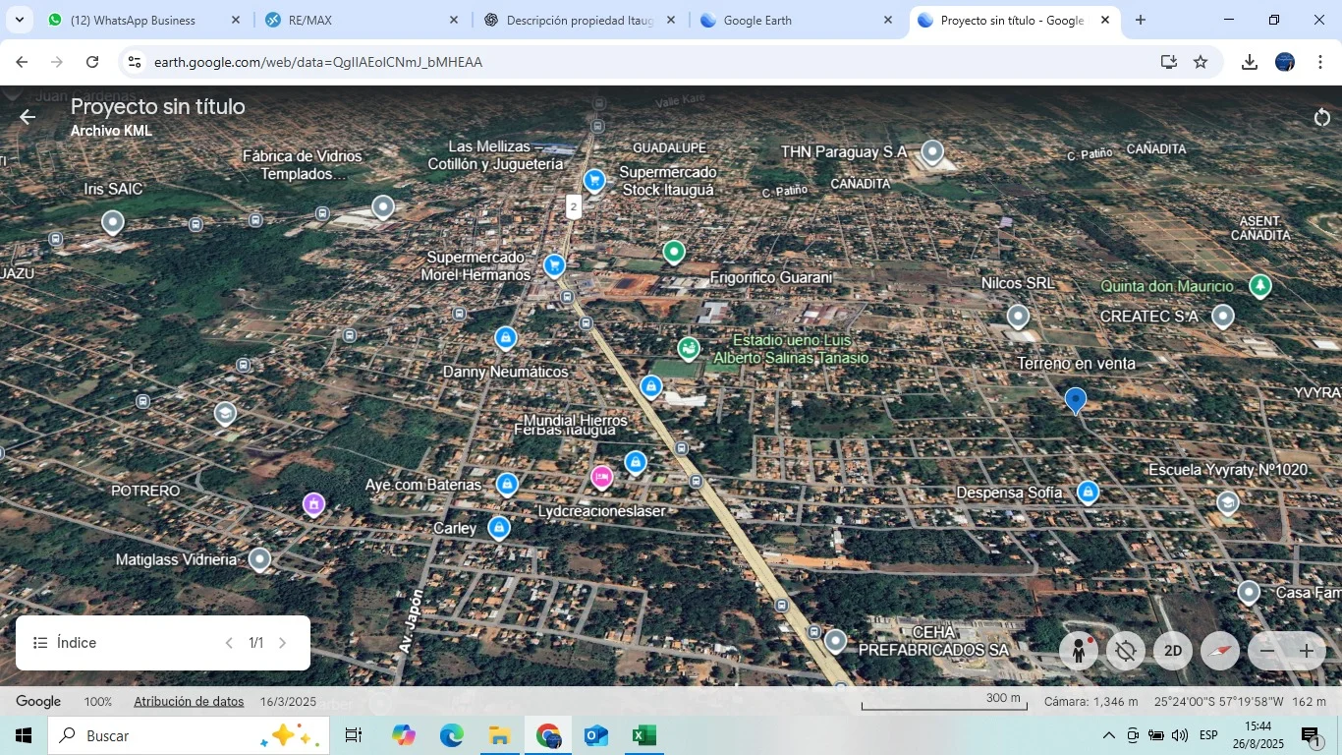Open the Índice table of contents

(65, 643)
